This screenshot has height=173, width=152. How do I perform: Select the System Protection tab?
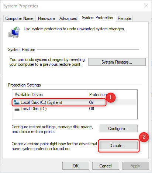click(97, 18)
